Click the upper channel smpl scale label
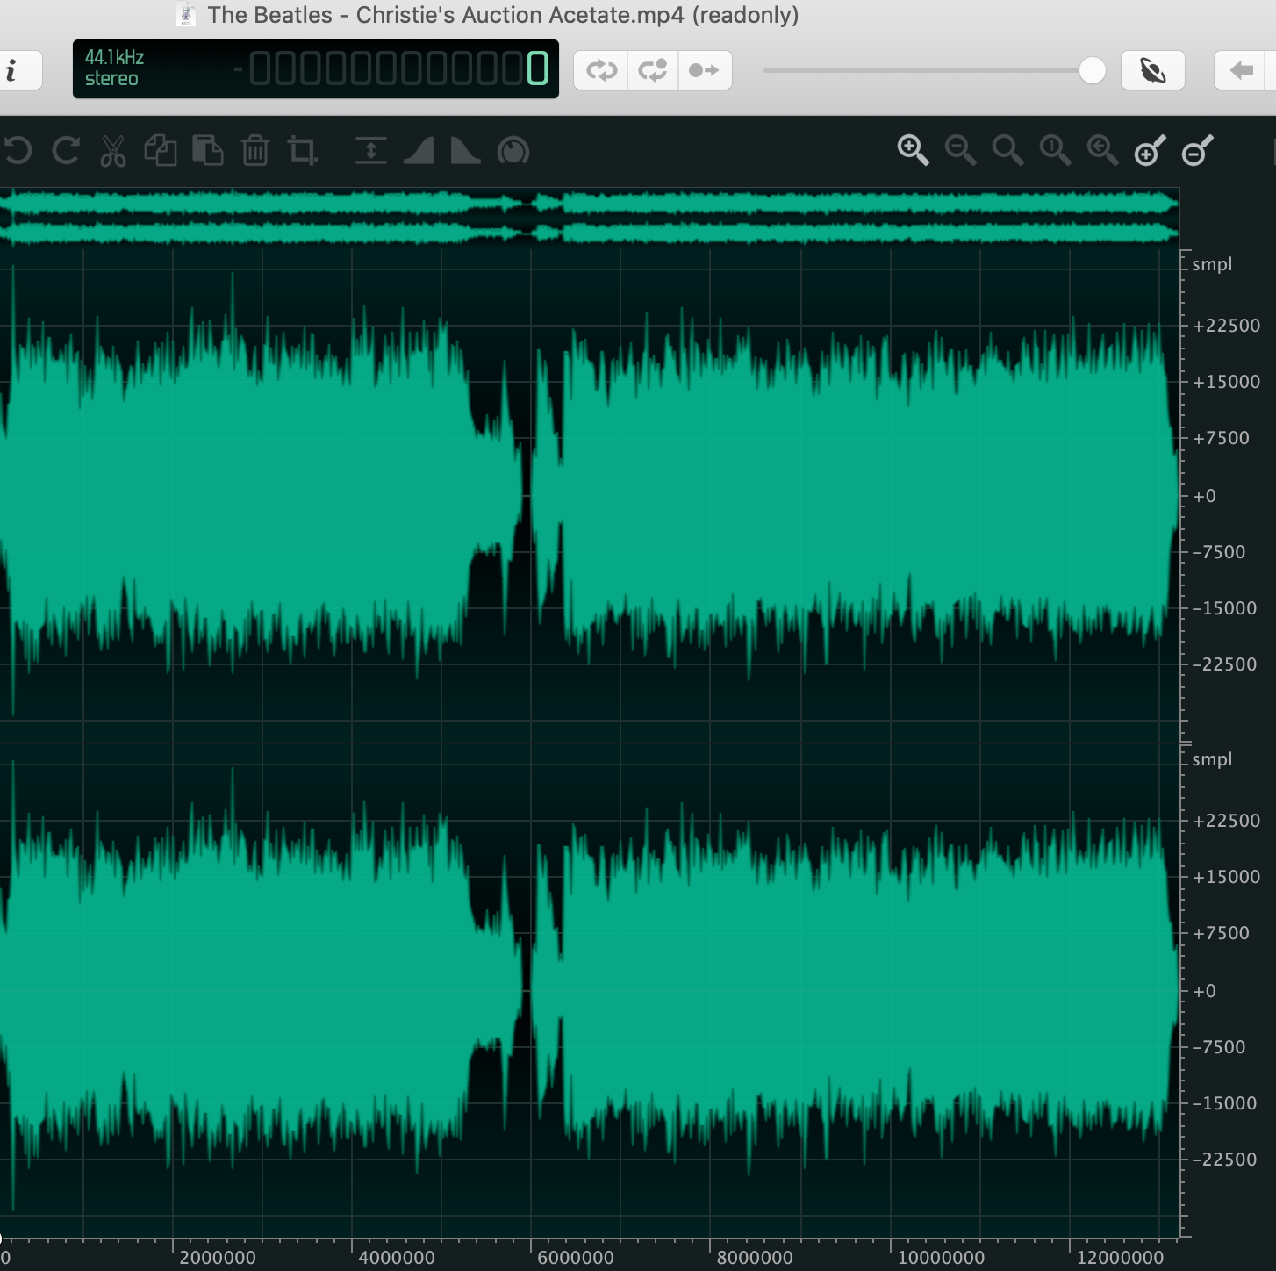The height and width of the screenshot is (1271, 1276). pyautogui.click(x=1212, y=264)
